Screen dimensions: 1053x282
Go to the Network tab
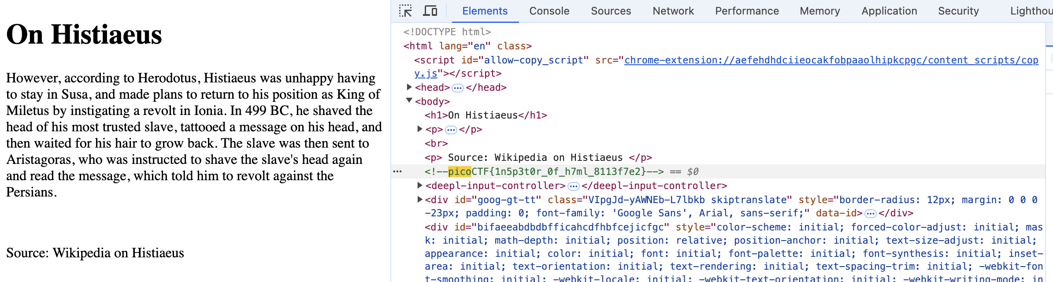pyautogui.click(x=673, y=11)
